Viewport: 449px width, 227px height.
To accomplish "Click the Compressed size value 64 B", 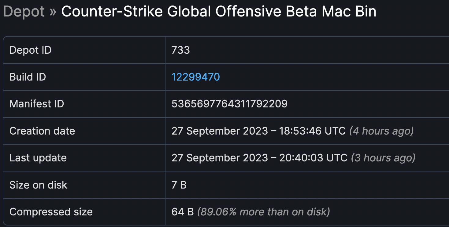I will [x=183, y=212].
